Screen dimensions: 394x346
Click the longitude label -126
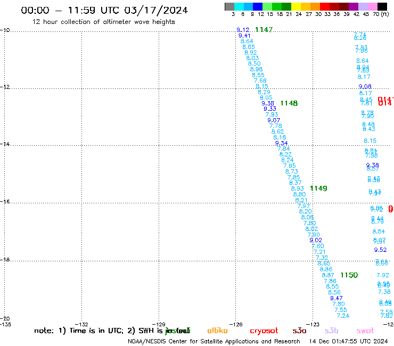click(x=236, y=324)
